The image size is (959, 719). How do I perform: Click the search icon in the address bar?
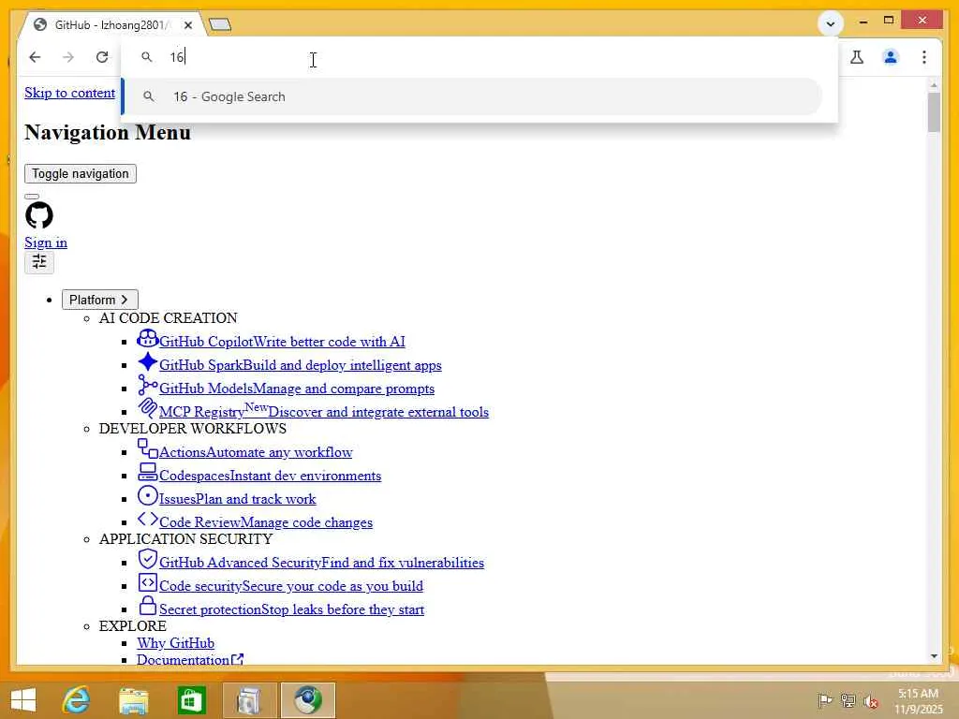(147, 57)
